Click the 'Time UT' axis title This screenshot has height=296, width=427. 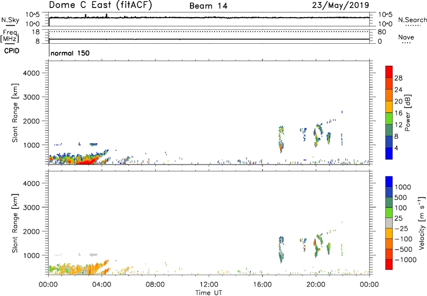(209, 293)
